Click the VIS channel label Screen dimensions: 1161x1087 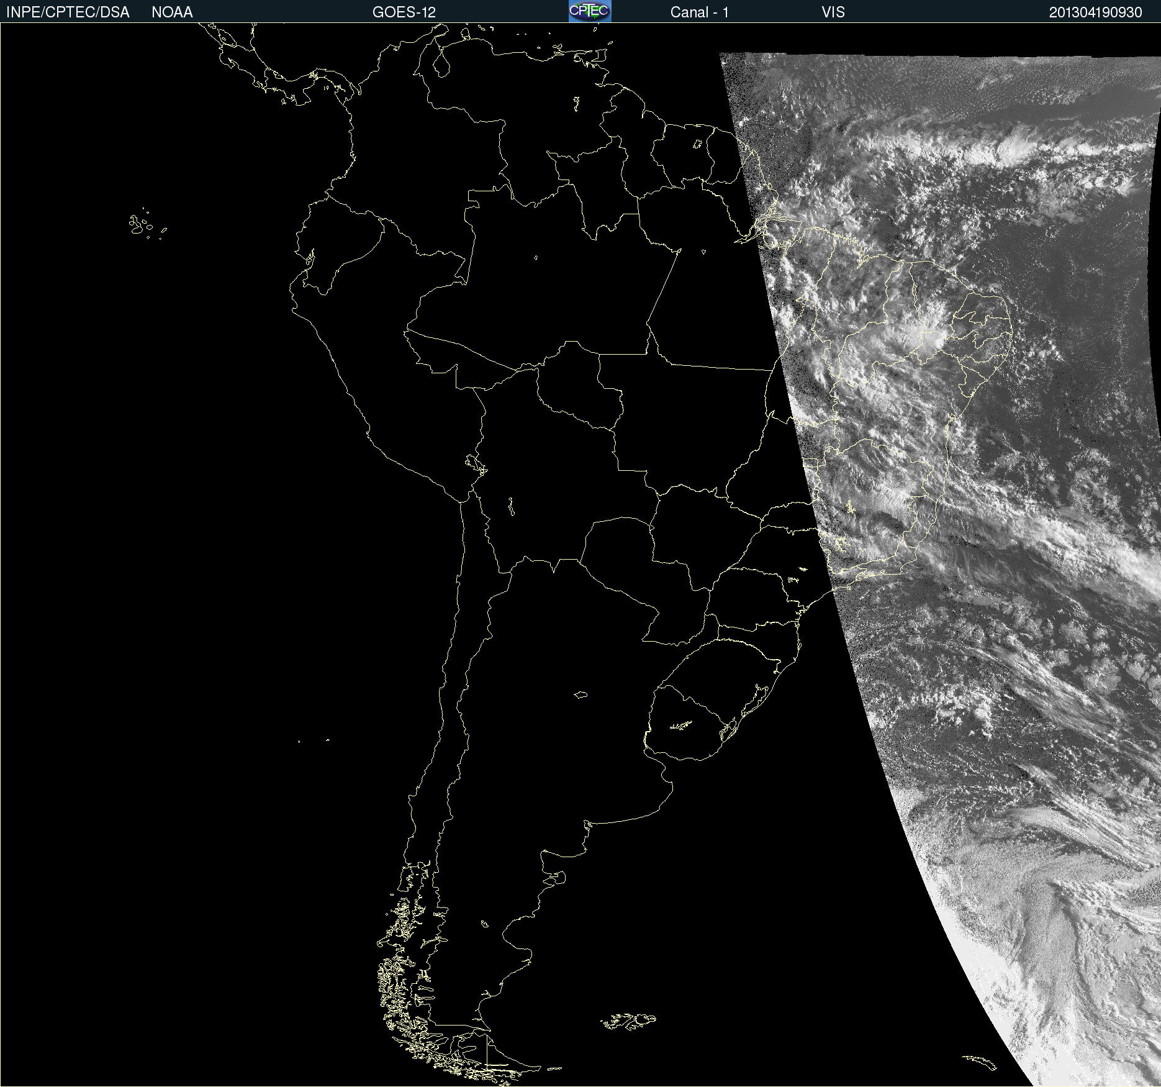(833, 12)
